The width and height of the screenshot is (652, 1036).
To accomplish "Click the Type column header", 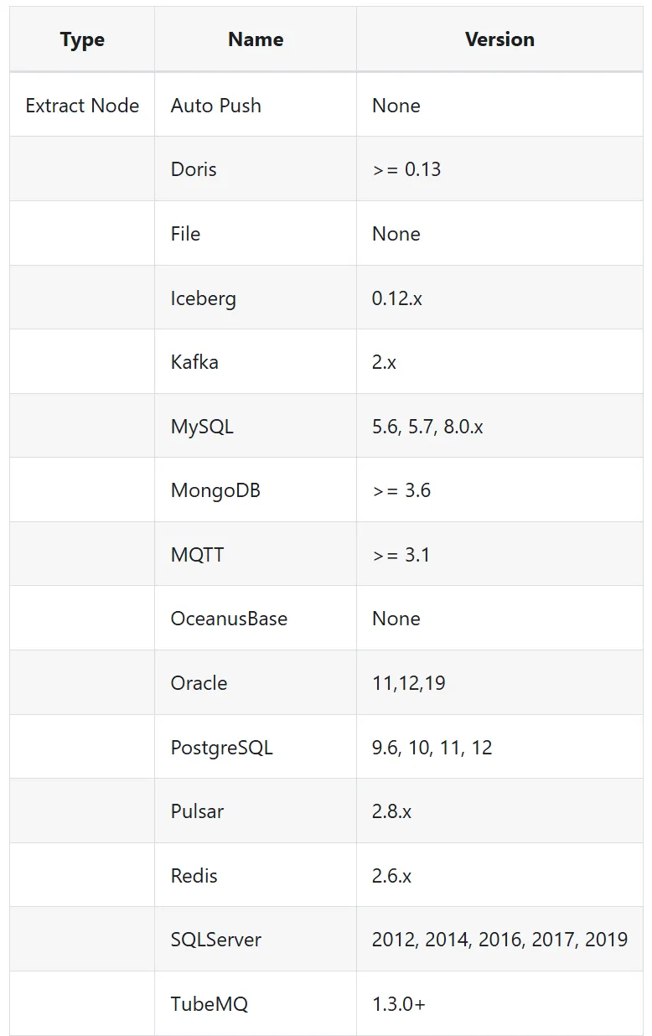I will pyautogui.click(x=82, y=39).
